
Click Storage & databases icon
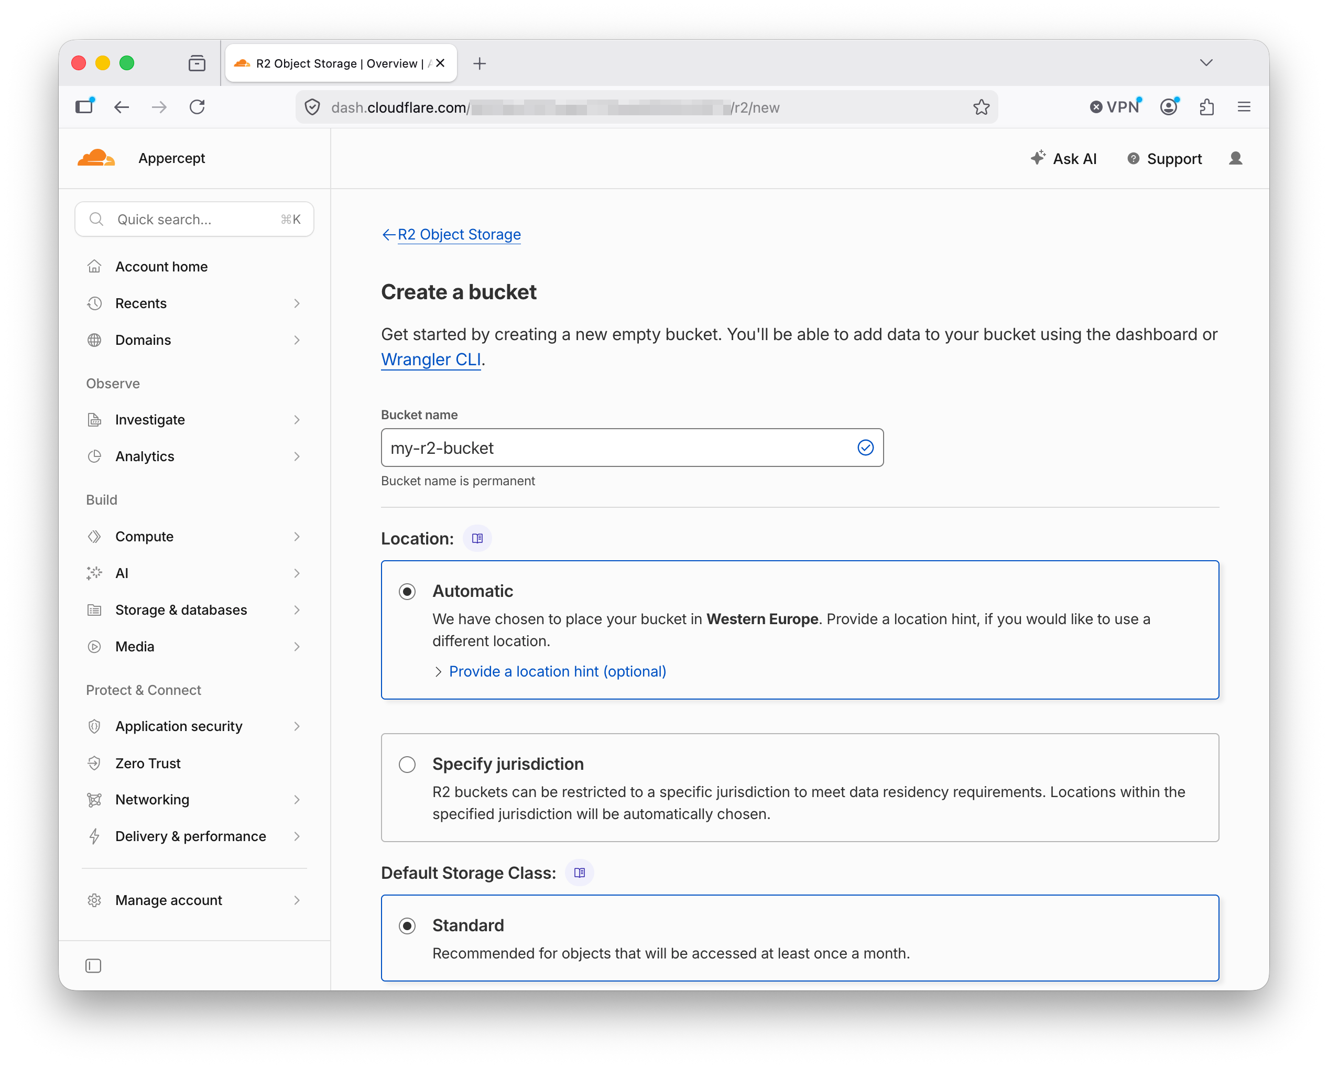point(94,610)
